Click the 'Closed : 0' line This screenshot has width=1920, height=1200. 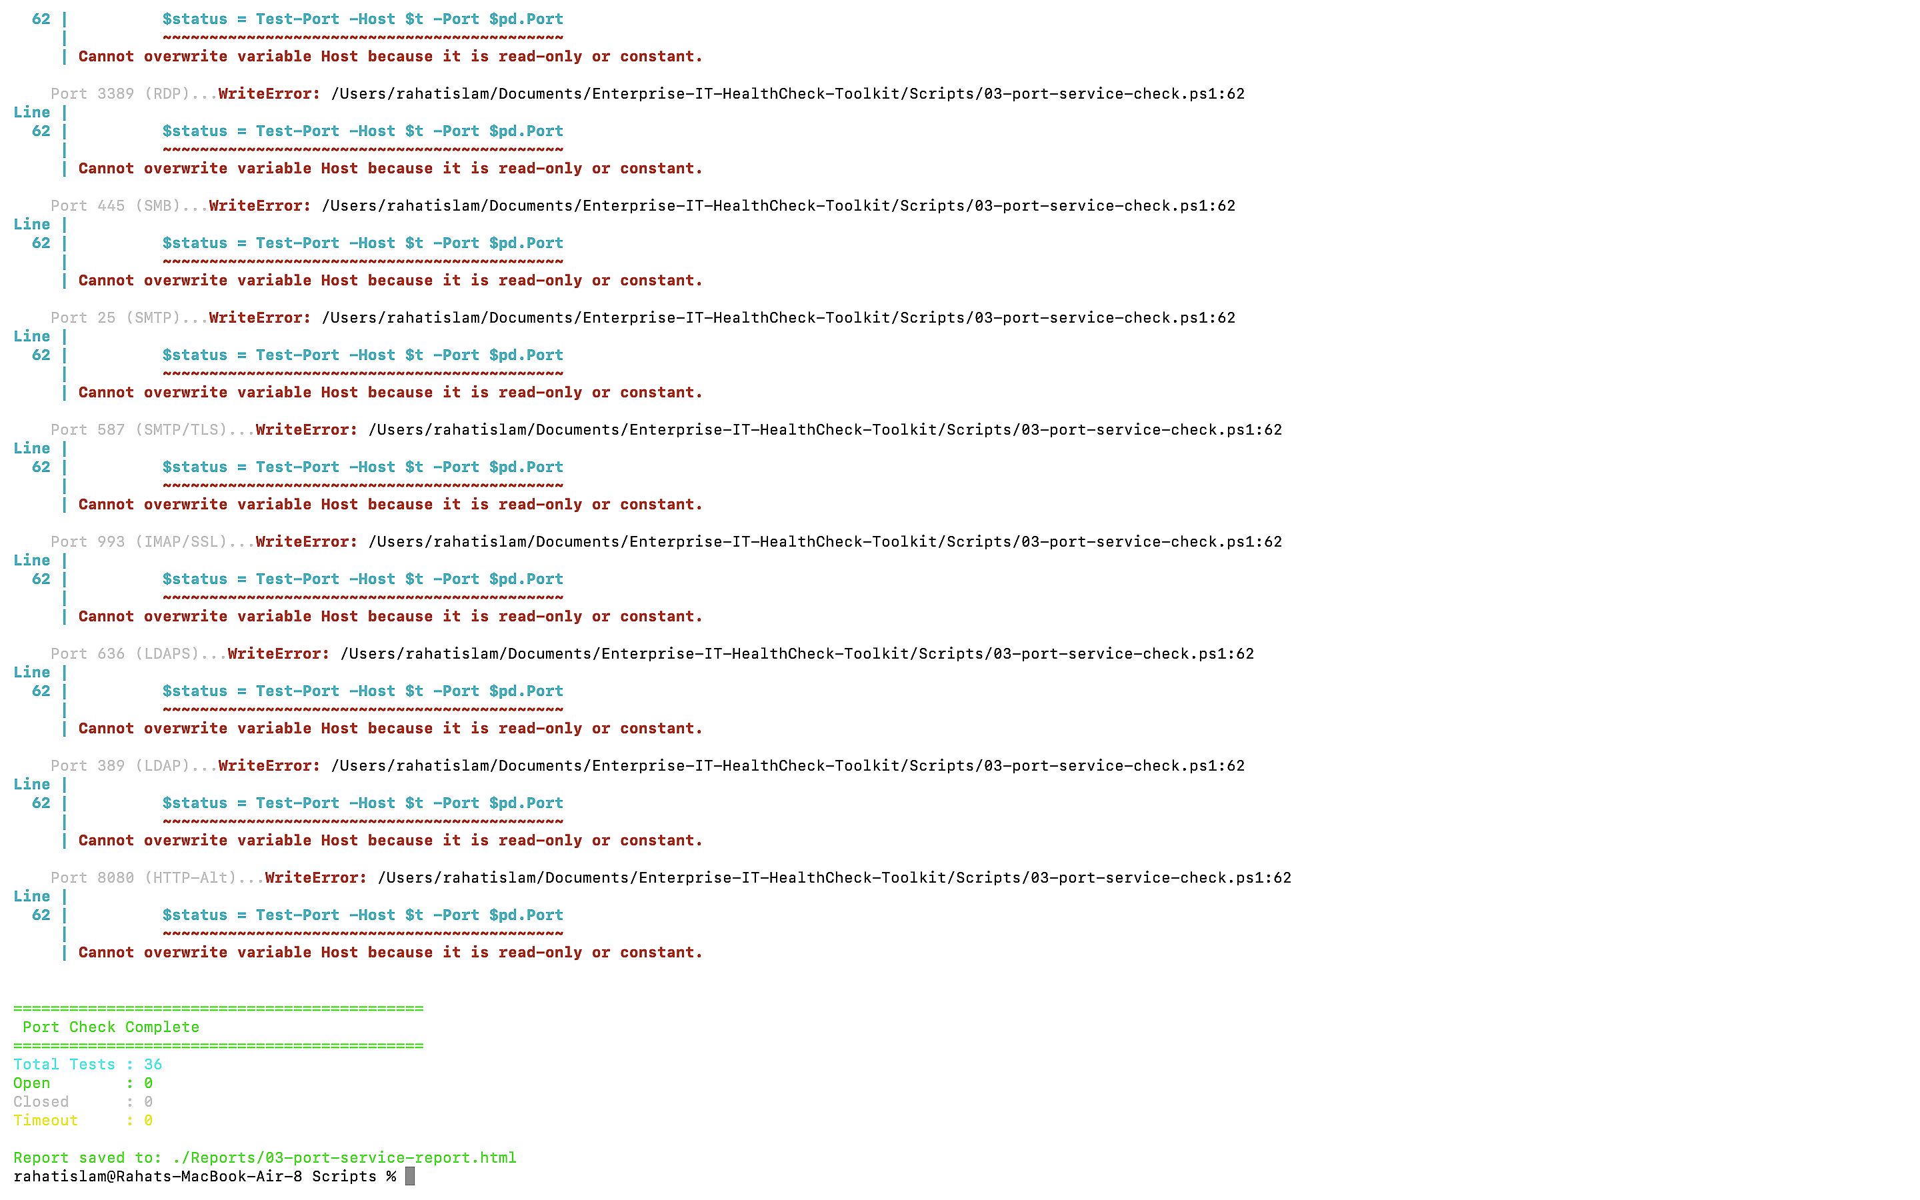click(x=83, y=1101)
